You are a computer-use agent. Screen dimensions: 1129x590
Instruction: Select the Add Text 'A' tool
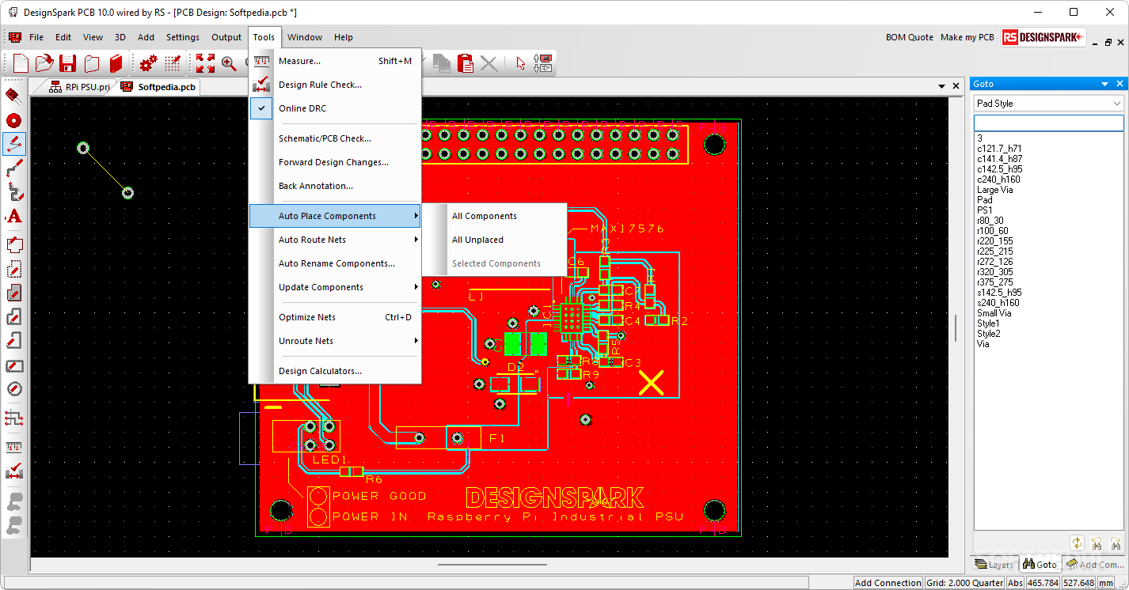tap(13, 217)
